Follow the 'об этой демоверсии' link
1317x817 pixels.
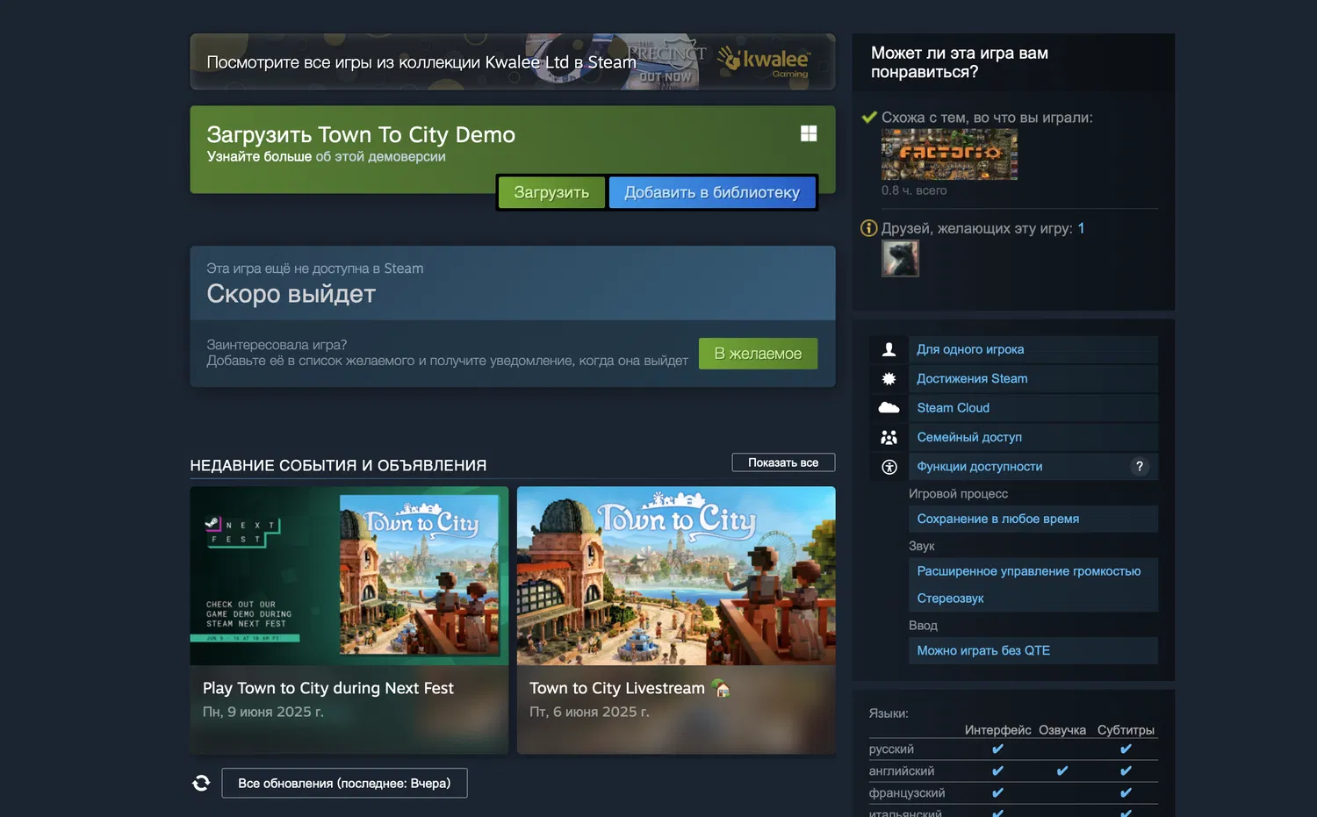tap(380, 156)
